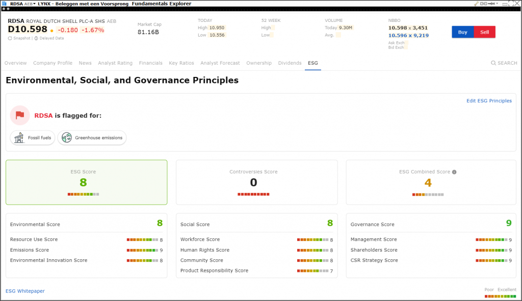Pin the window with the pushpin icon
Viewport: 522px width, 301px height.
491,4
